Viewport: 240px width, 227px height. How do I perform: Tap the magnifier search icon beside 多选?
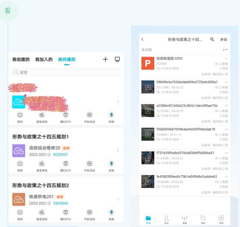tap(212, 39)
